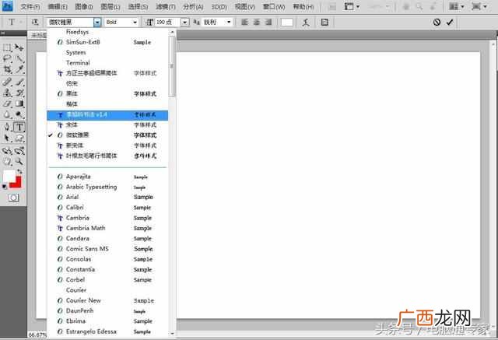Select the Brush tool
Screen dimensions: 498x340
(x=19, y=82)
